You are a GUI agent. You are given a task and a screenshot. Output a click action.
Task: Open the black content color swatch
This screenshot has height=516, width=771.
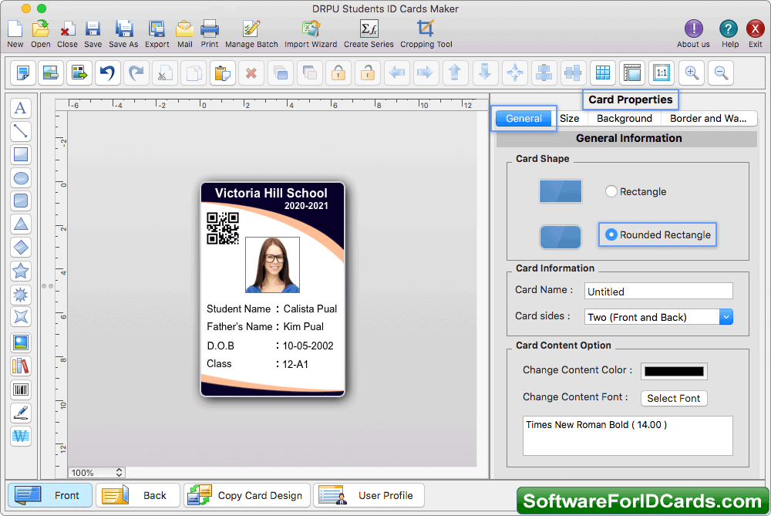674,372
